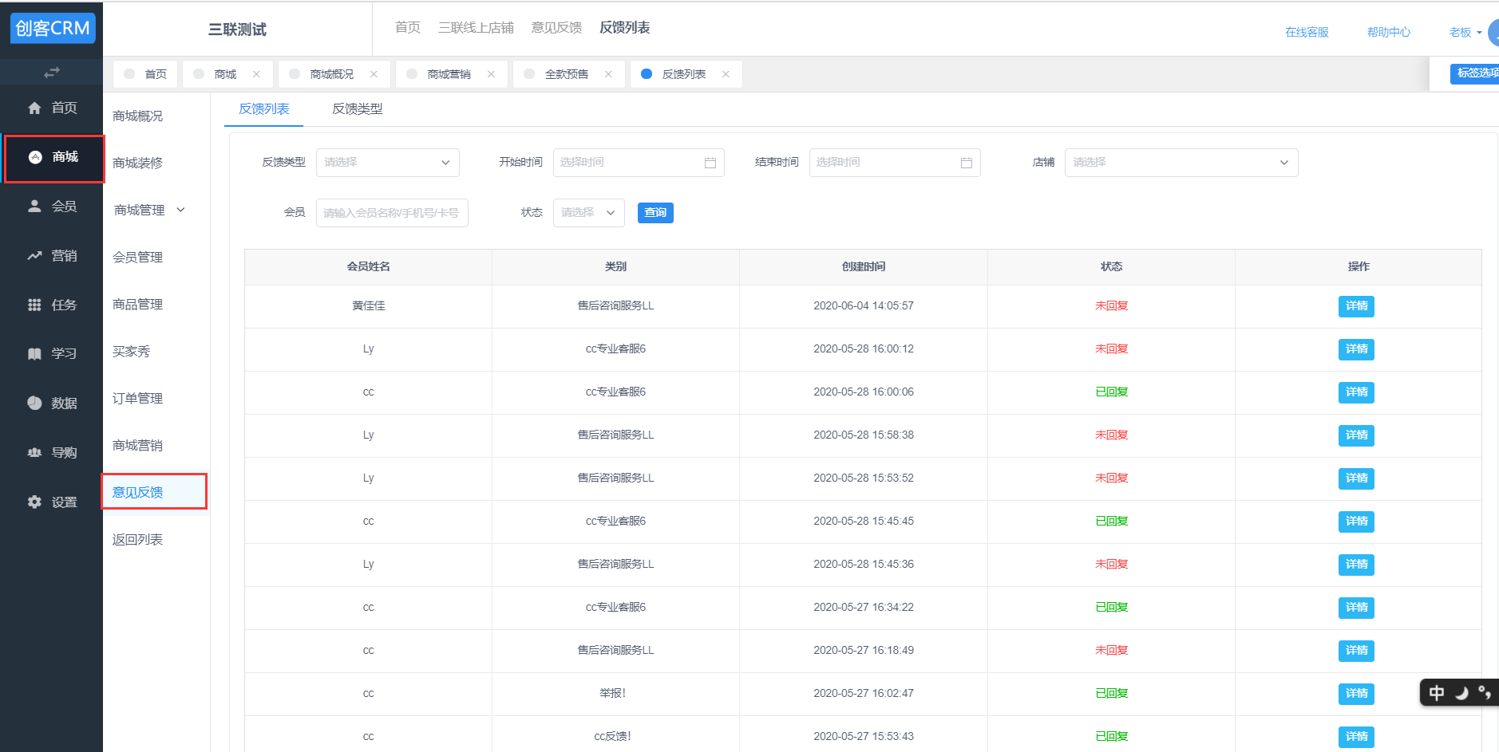Expand the 反馈类型 dropdown
The width and height of the screenshot is (1499, 752).
point(387,163)
